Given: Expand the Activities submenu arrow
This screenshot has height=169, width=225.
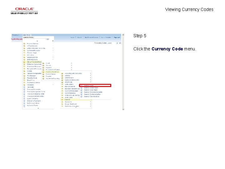Looking at the screenshot, I should (90, 75).
